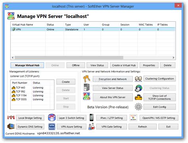Image resolution: width=188 pixels, height=143 pixels.
Task: Open About this VPN Server
Action: pos(113,97)
